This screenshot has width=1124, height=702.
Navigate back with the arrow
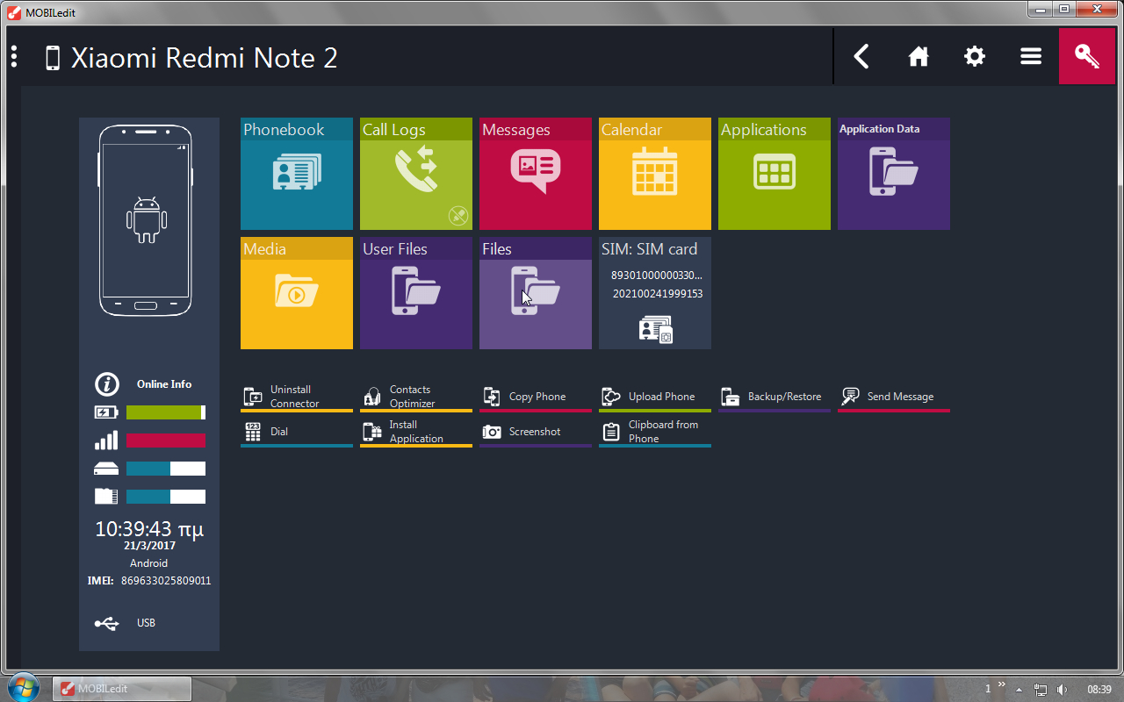pos(861,56)
